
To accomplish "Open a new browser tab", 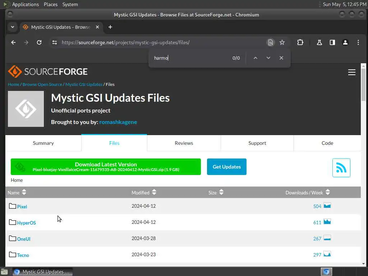I will click(110, 27).
